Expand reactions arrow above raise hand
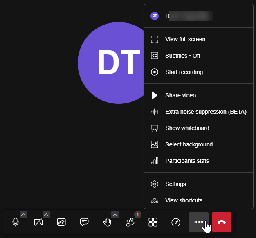 (x=115, y=215)
